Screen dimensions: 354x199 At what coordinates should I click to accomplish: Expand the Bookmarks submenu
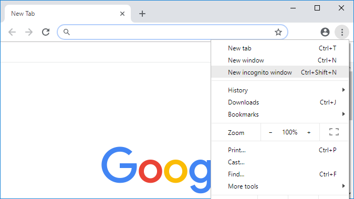[280, 114]
